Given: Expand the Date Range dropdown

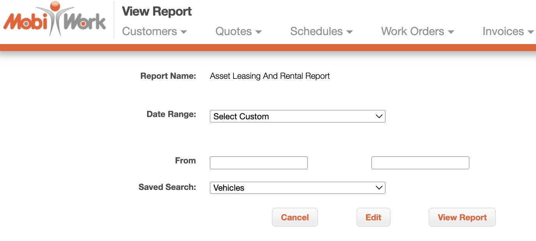Looking at the screenshot, I should [x=297, y=116].
